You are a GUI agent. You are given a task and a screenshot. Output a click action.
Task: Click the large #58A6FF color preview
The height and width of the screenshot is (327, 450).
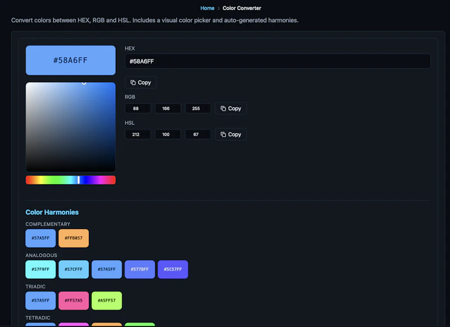tap(71, 60)
